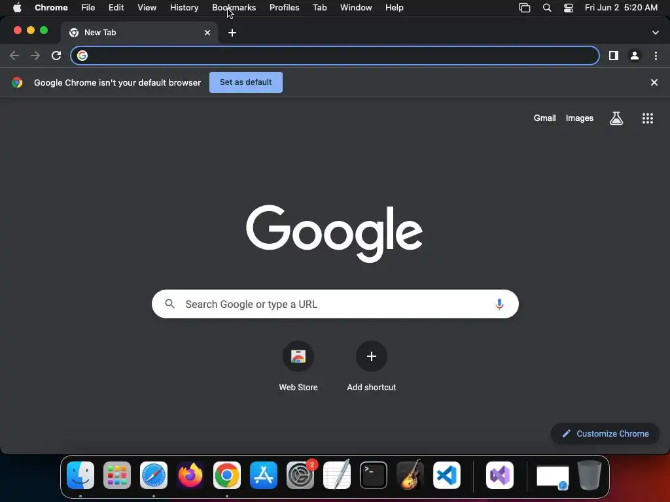Start voice search with microphone icon
The width and height of the screenshot is (670, 502).
click(x=499, y=304)
